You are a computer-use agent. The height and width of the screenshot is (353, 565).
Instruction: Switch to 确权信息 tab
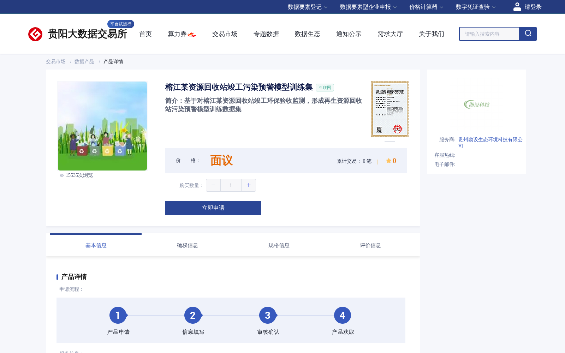point(188,245)
